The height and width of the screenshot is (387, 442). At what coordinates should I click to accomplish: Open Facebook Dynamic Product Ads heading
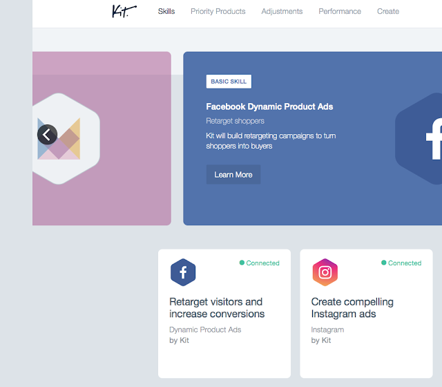pos(269,106)
